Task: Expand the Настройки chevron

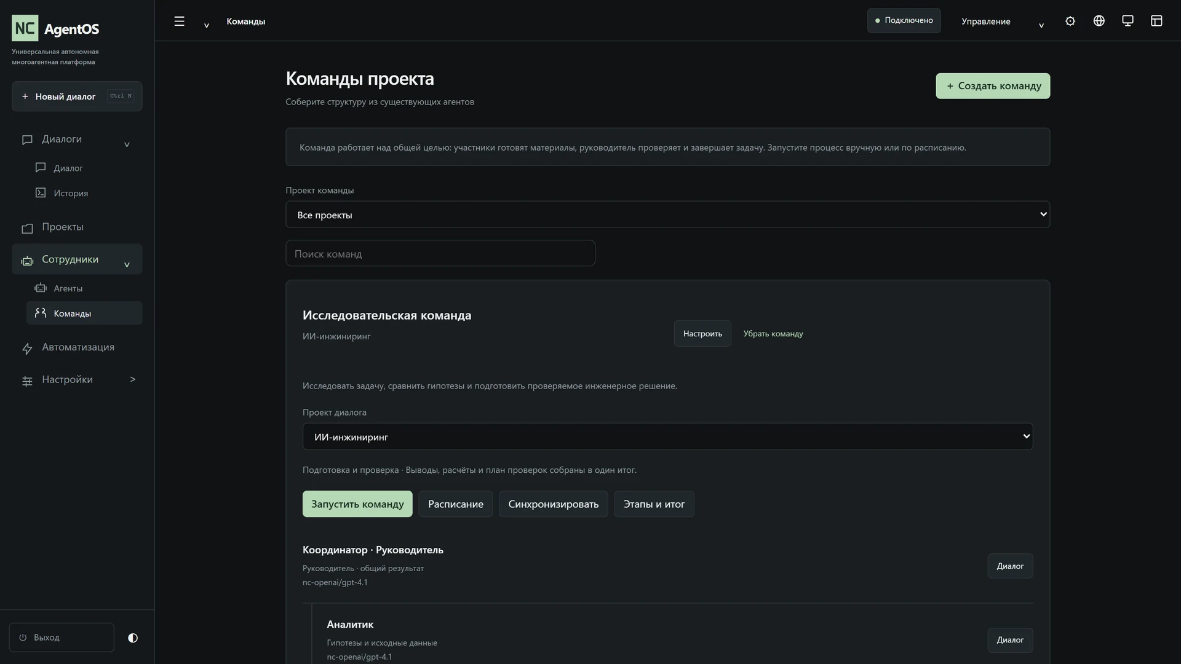Action: 132,379
